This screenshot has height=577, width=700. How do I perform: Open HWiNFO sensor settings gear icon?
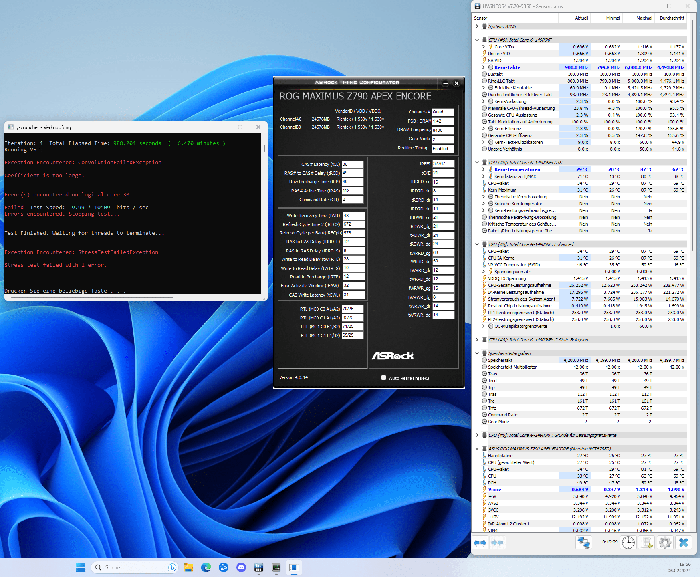665,543
